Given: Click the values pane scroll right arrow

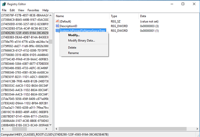Looking at the screenshot, I should [197, 129].
